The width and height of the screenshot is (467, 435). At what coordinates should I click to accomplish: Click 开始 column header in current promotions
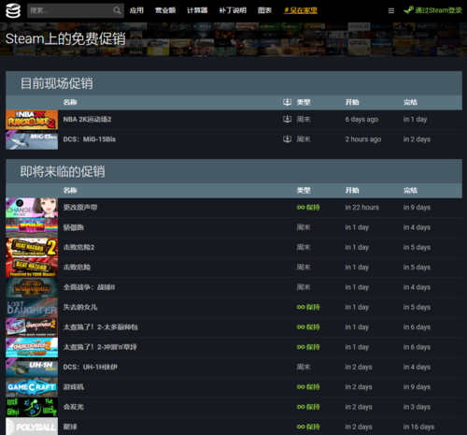352,102
